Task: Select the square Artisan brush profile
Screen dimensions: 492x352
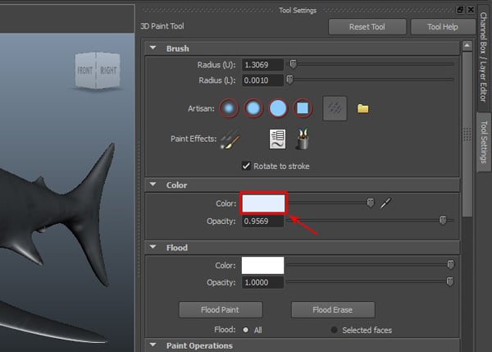Action: (x=303, y=107)
